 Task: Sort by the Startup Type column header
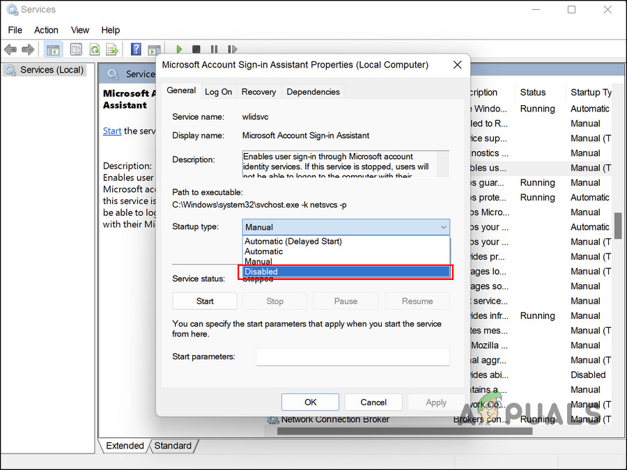pyautogui.click(x=591, y=93)
